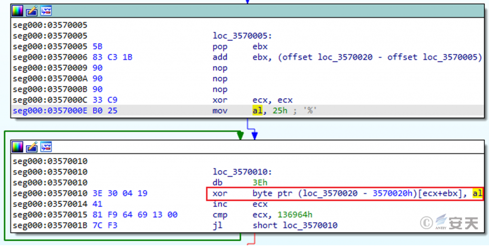Click opcode byte 41

[x=97, y=204]
